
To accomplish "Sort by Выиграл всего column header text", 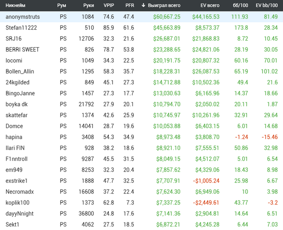I will [164, 5].
